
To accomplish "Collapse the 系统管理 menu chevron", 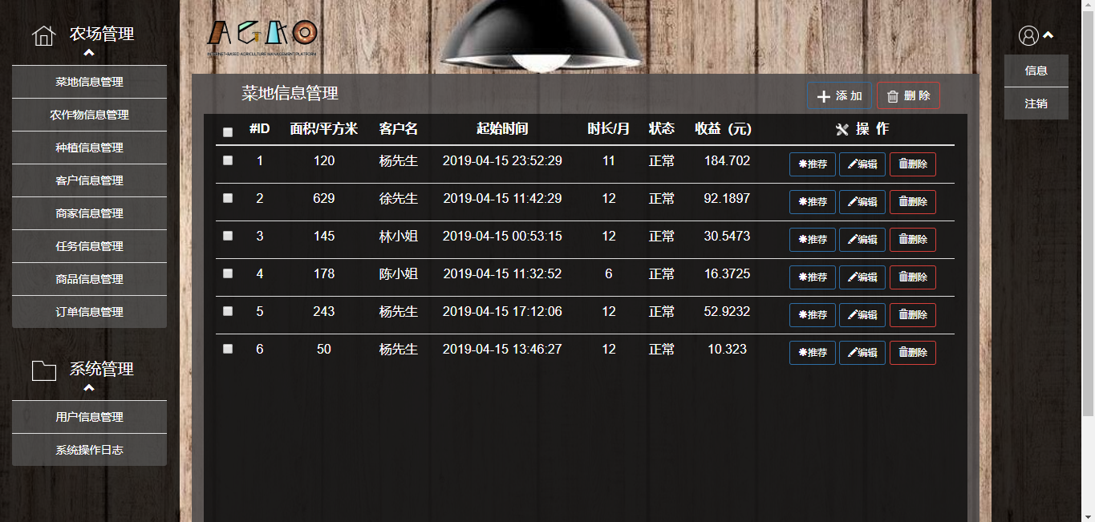I will 89,388.
